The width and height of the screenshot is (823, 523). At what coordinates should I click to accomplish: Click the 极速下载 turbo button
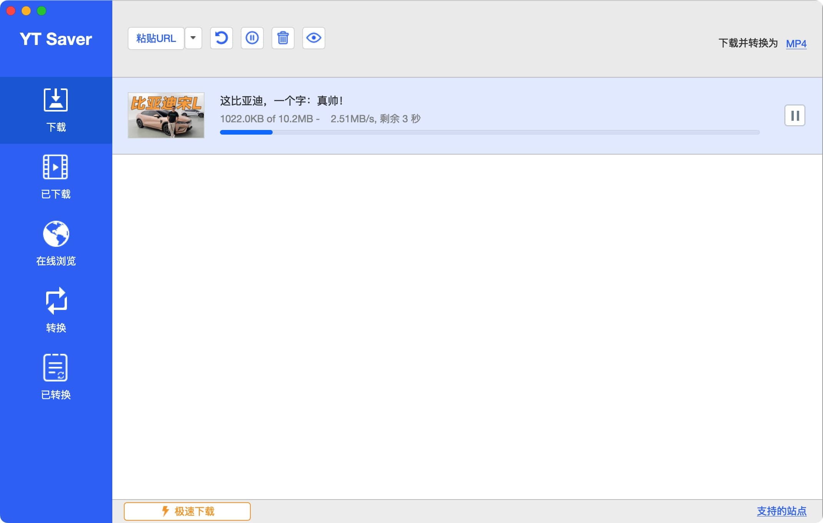(187, 511)
